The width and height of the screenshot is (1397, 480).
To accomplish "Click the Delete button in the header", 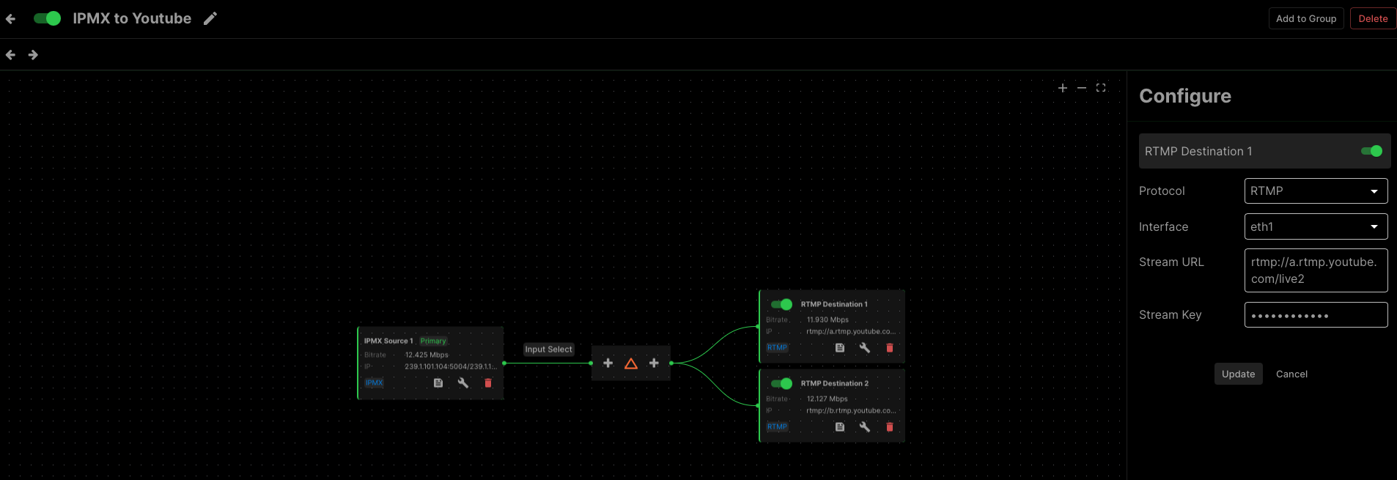I will [1373, 18].
